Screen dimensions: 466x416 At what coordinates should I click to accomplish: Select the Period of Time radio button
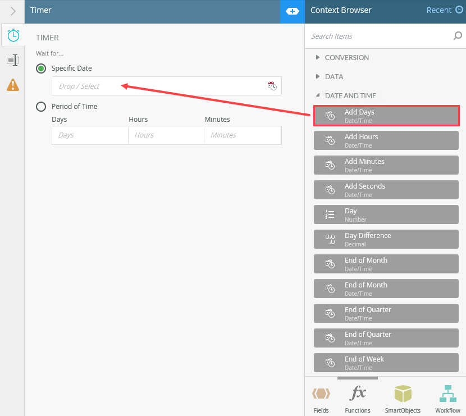pos(41,106)
